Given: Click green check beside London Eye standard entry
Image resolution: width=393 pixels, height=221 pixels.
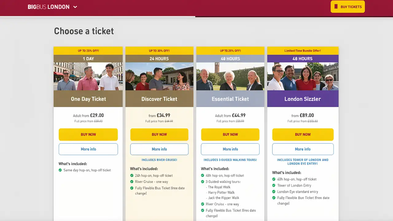Looking at the screenshot, I should coord(274,192).
